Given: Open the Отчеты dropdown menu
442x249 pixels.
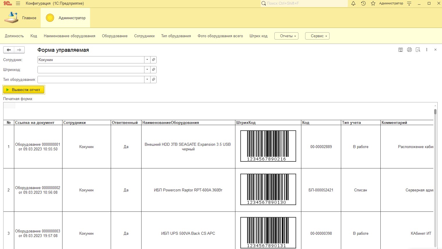Looking at the screenshot, I should point(286,36).
